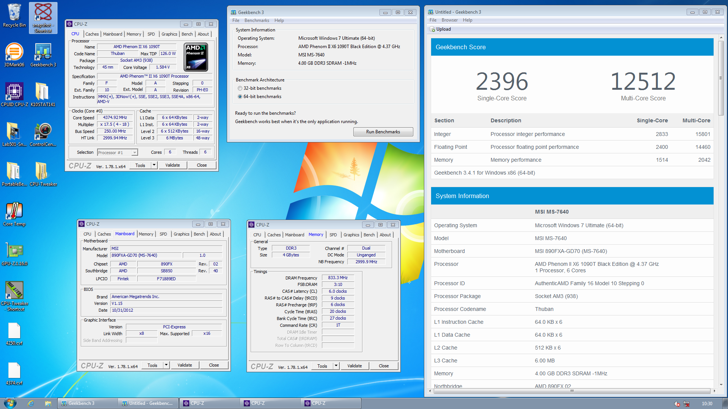Viewport: 728px width, 409px height.
Task: Switch to Geekbench 3 taskbar button
Action: point(87,403)
